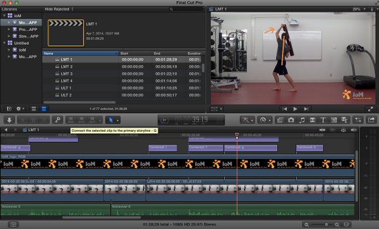Insert the selected clip into storyline
Screen dimensions: 379x229
pyautogui.click(x=82, y=120)
